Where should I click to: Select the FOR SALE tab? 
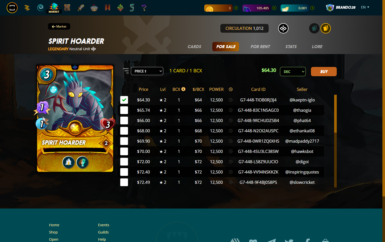click(x=226, y=47)
